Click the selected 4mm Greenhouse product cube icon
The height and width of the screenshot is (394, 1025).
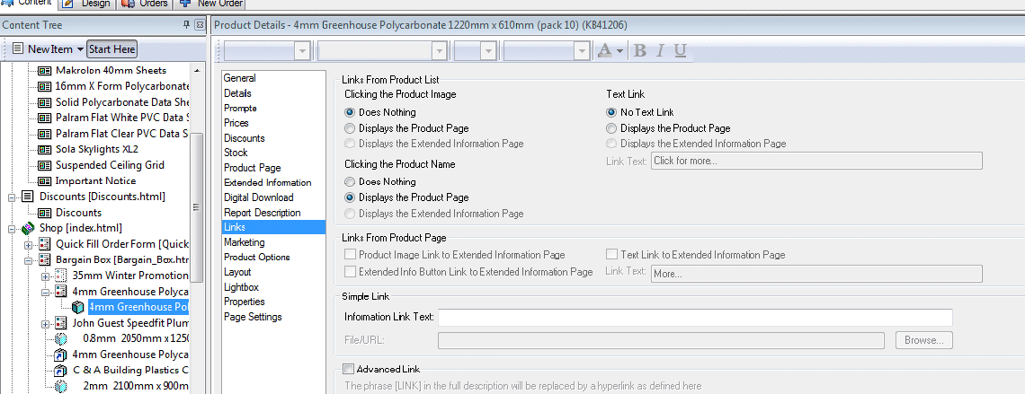[78, 307]
